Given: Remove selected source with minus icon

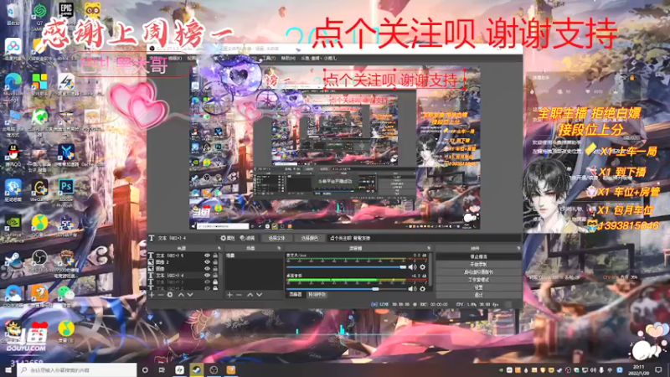Looking at the screenshot, I should (161, 295).
